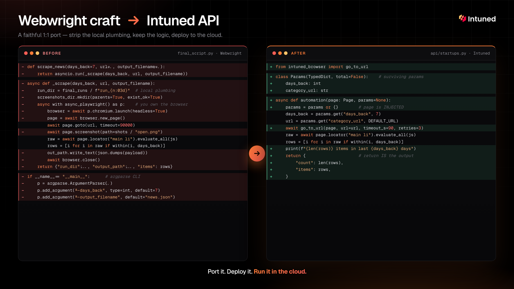Click 'params = params or {}' code

coord(312,107)
